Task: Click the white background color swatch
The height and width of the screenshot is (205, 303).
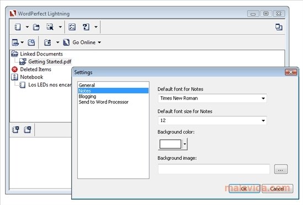Action: 170,144
